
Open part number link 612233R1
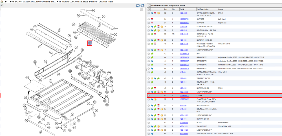click(184, 134)
